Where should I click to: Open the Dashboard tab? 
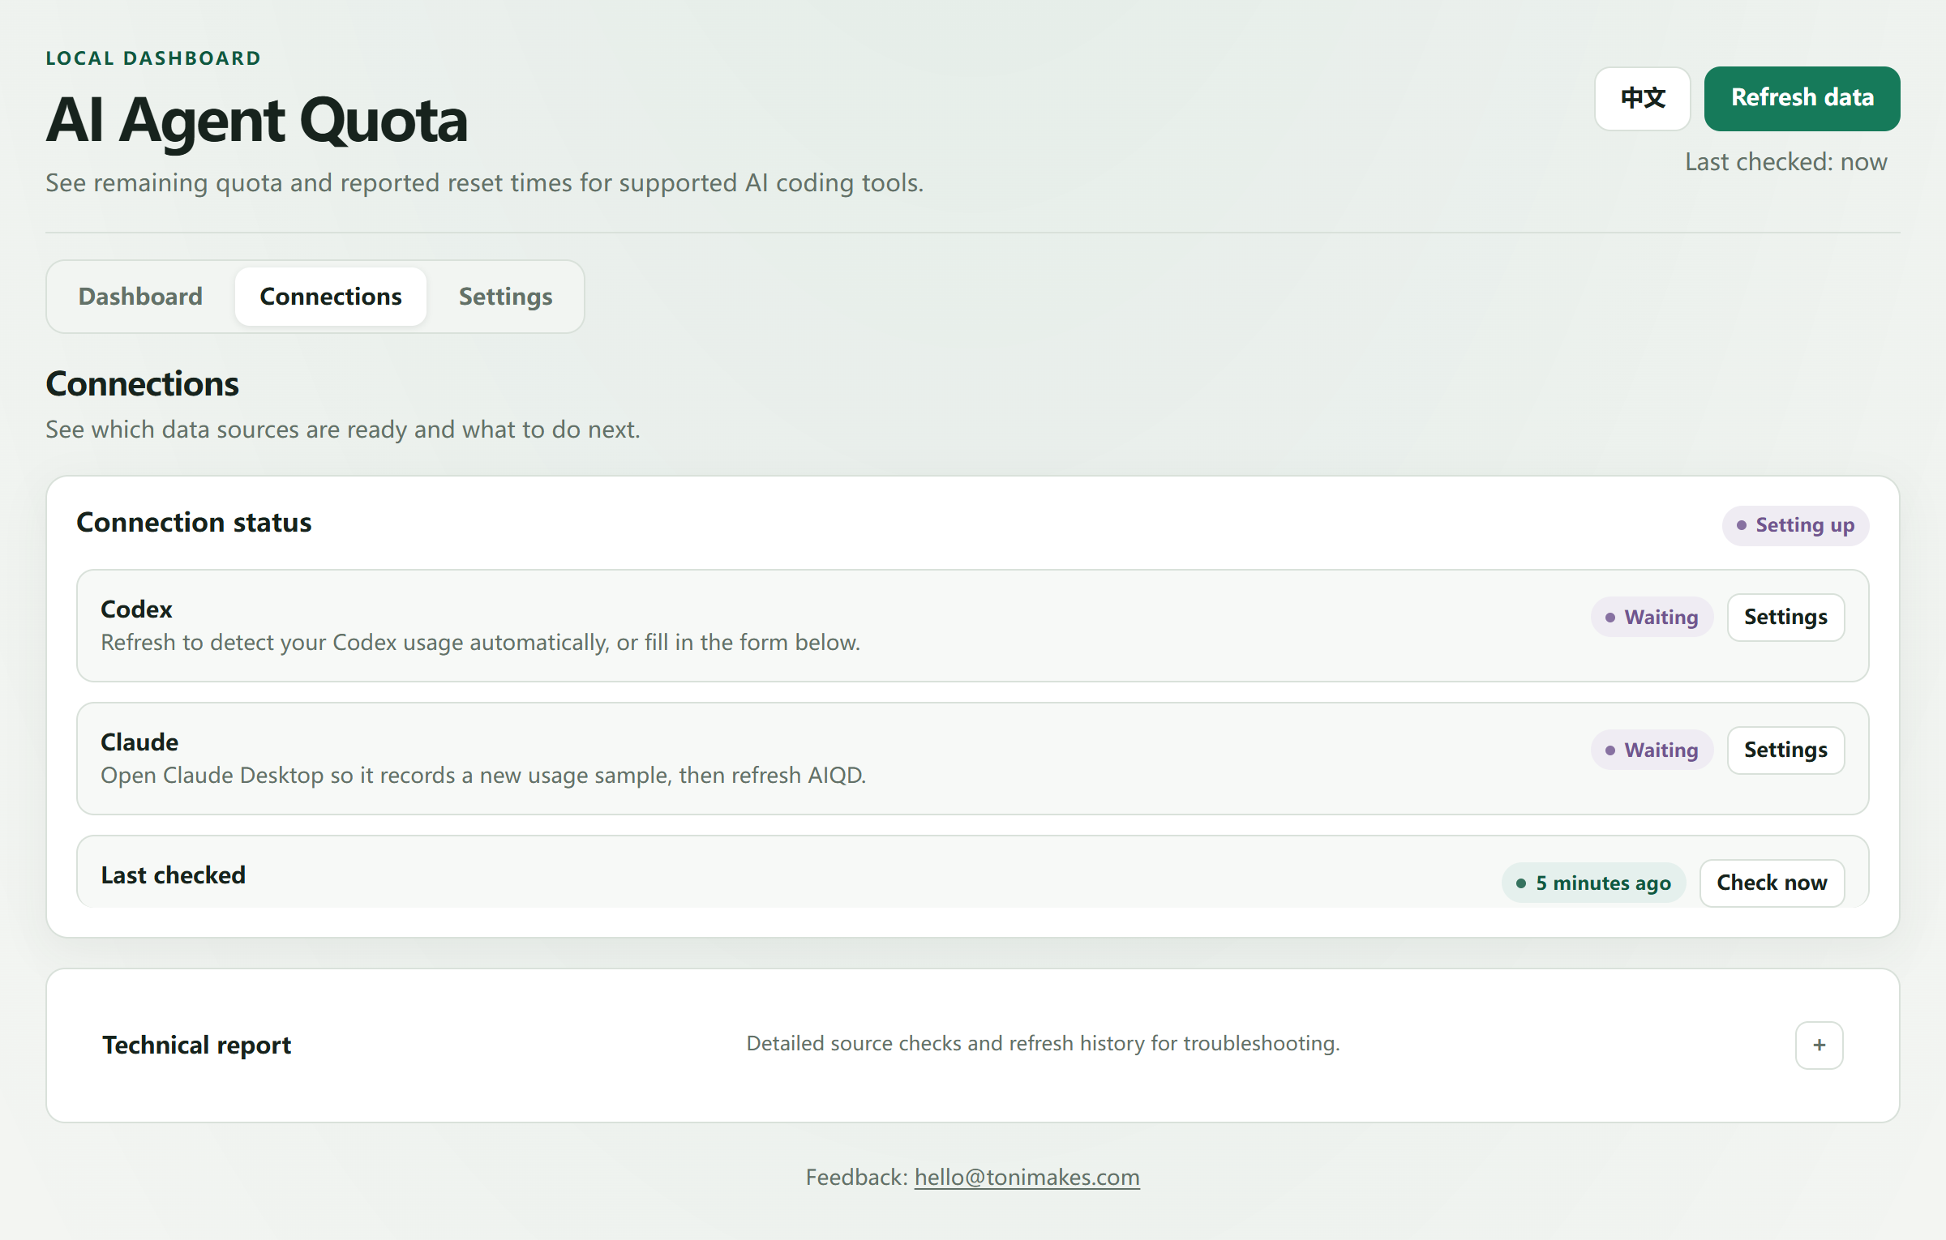point(140,297)
